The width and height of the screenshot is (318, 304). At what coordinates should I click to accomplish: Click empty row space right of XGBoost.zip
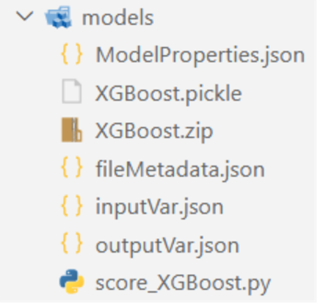tap(263, 131)
